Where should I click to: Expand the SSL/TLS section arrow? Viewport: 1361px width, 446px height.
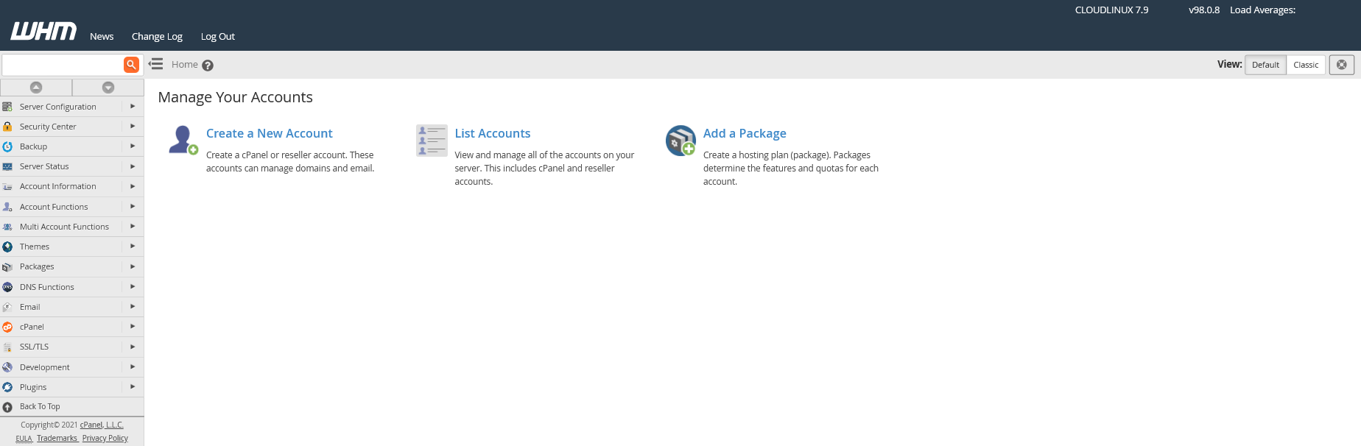point(133,347)
